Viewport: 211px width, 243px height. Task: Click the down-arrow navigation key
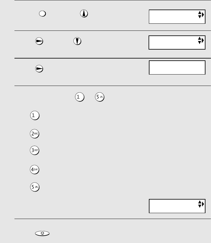point(77,41)
